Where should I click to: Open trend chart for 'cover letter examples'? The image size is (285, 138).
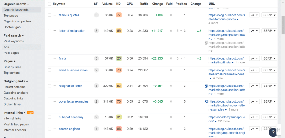[x=254, y=102]
